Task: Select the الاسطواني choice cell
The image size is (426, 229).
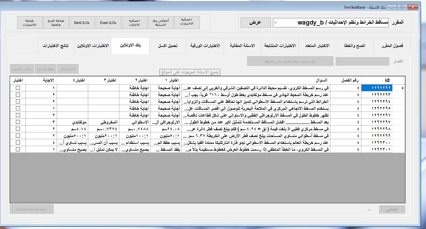Action: point(135,122)
